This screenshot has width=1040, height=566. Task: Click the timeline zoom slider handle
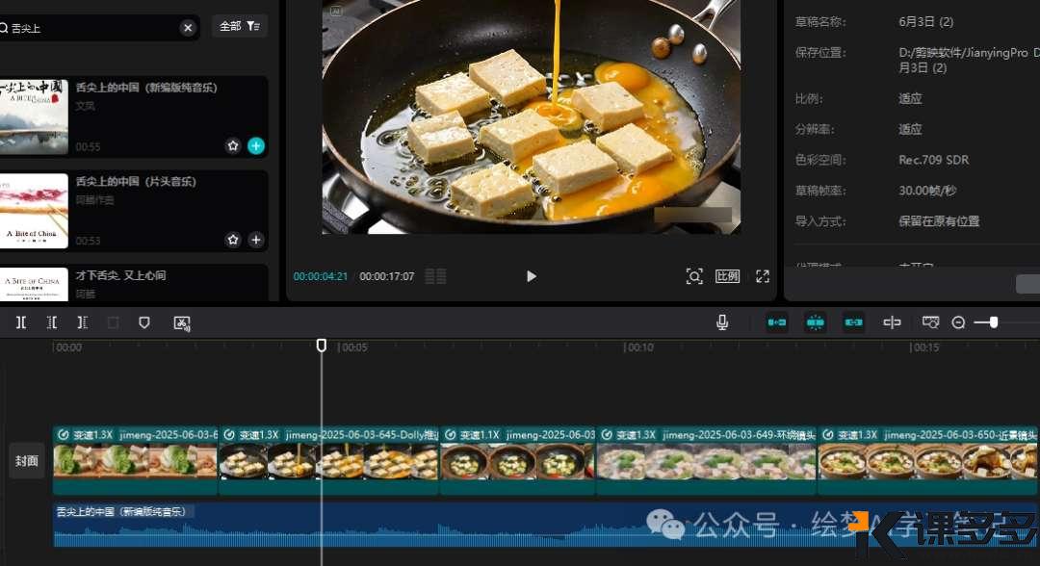pos(994,322)
